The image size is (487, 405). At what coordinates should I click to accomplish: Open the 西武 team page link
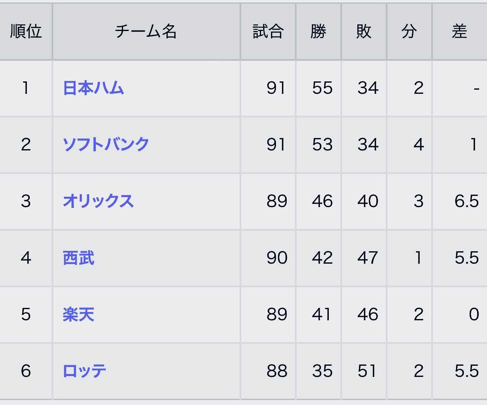pos(78,258)
